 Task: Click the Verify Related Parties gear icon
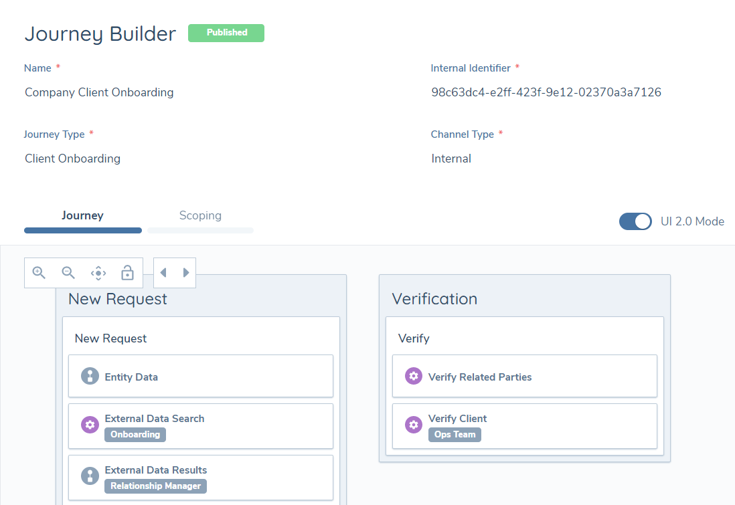(414, 377)
